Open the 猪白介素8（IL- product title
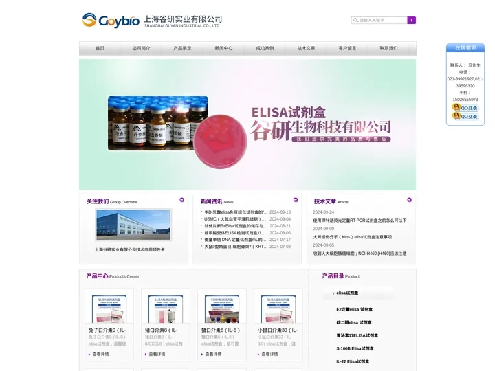The image size is (495, 371). (162, 330)
